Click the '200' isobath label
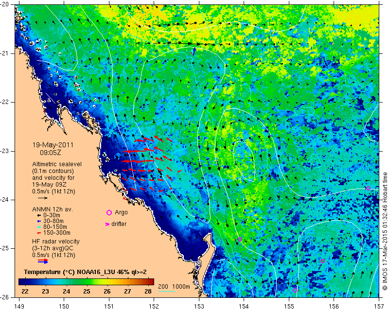This screenshot has height=311, width=389. click(163, 287)
